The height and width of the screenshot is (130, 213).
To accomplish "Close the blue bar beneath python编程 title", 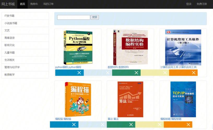I will click(79, 73).
